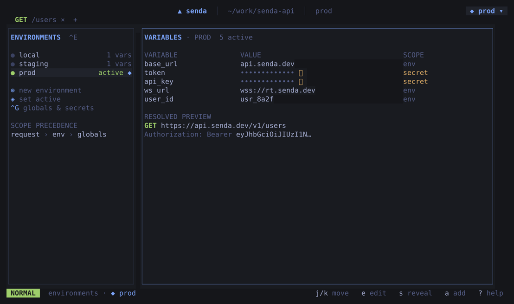The height and width of the screenshot is (304, 514).
Task: Reveal api_key secret via lock icon
Action: (301, 82)
